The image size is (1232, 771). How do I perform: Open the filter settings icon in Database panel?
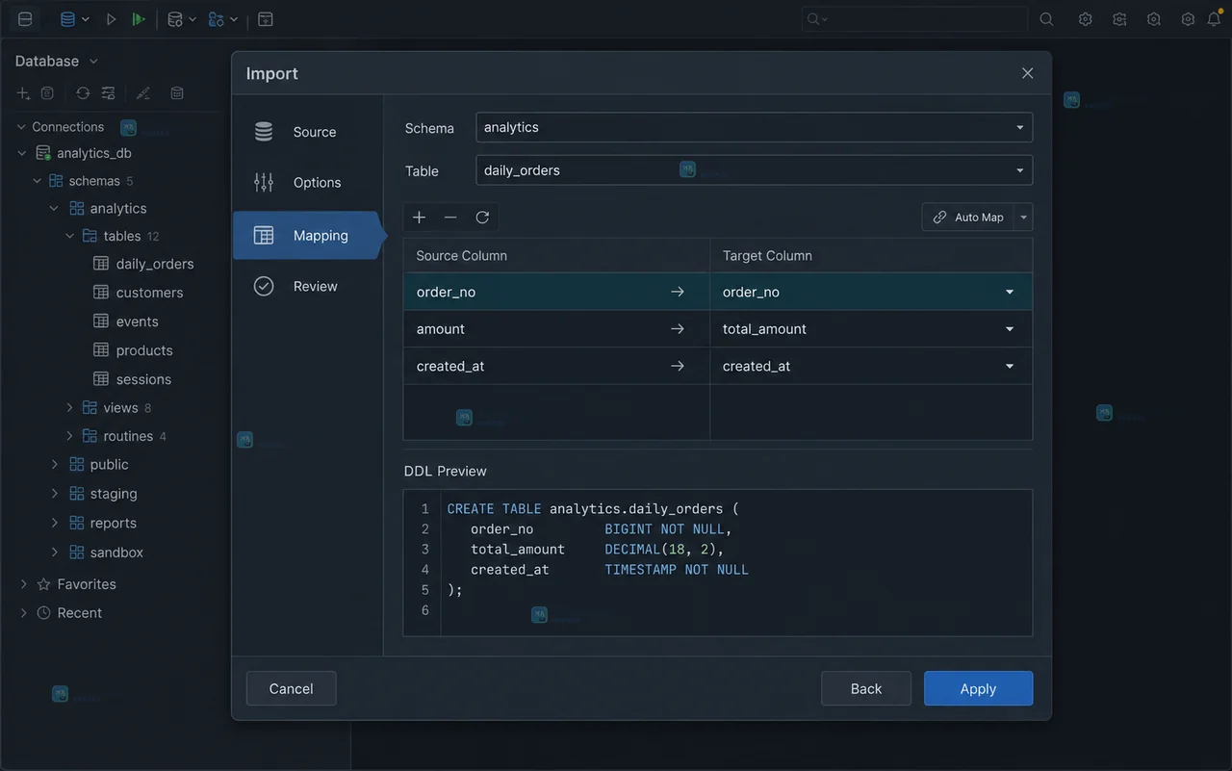pyautogui.click(x=108, y=93)
